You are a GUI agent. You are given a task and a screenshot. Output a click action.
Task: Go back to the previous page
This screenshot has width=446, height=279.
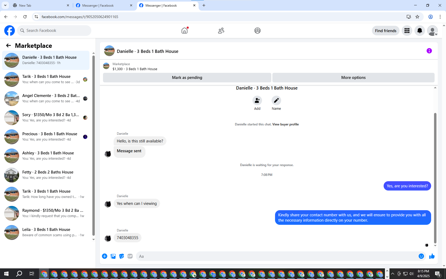point(6,17)
